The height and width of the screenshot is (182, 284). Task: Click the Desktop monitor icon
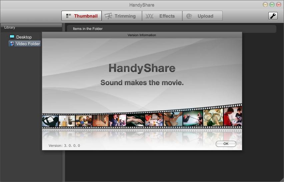tap(12, 37)
